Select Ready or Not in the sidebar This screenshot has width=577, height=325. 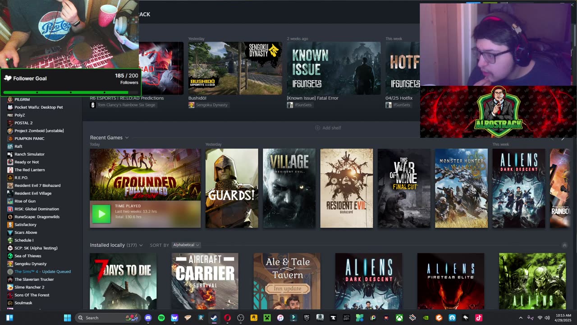pyautogui.click(x=27, y=162)
